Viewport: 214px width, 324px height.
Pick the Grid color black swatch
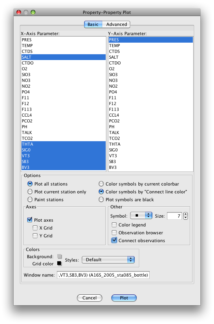point(60,263)
